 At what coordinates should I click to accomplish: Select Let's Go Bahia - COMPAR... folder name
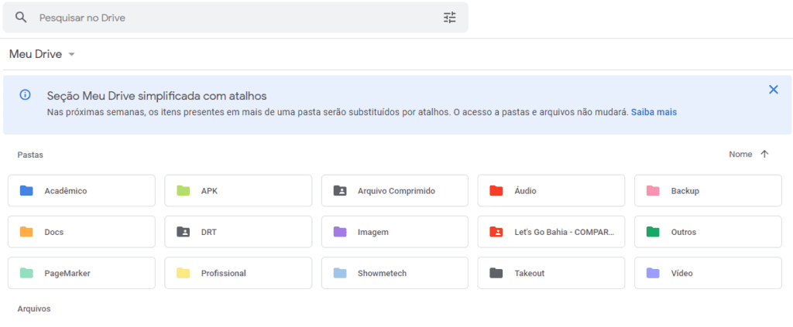coord(565,233)
